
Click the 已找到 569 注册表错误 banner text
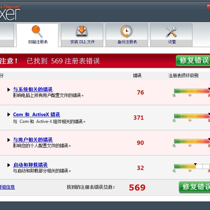click(x=63, y=61)
